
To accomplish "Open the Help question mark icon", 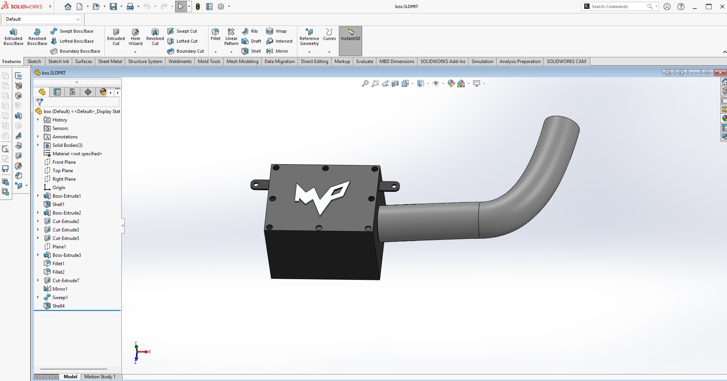I will (681, 7).
